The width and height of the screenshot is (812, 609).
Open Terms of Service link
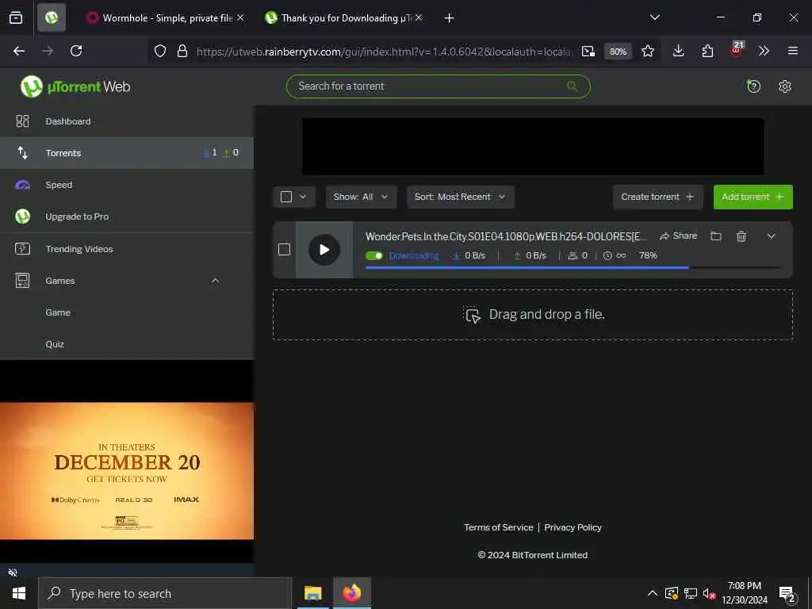point(498,527)
